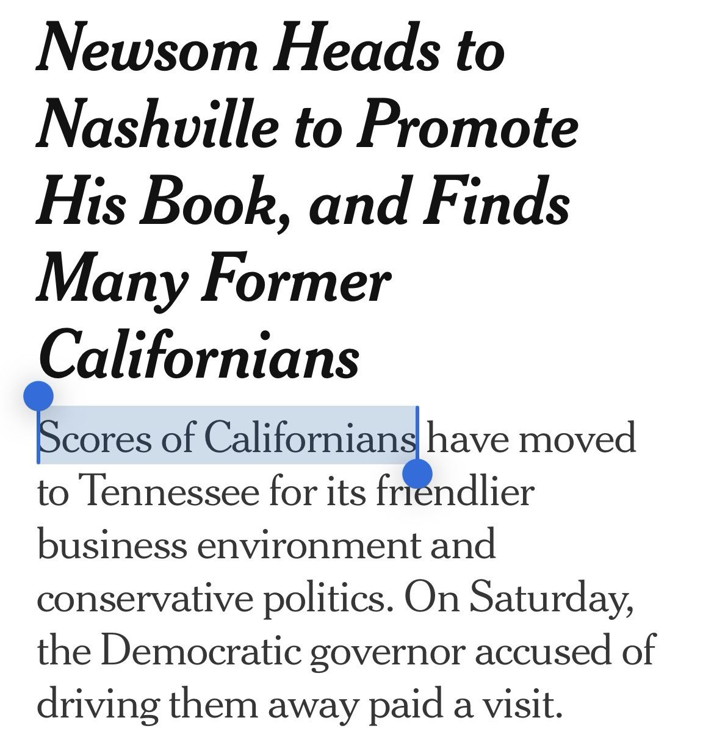This screenshot has height=748, width=714.
Task: Click the word "Promote" in the headline
Action: tap(467, 126)
